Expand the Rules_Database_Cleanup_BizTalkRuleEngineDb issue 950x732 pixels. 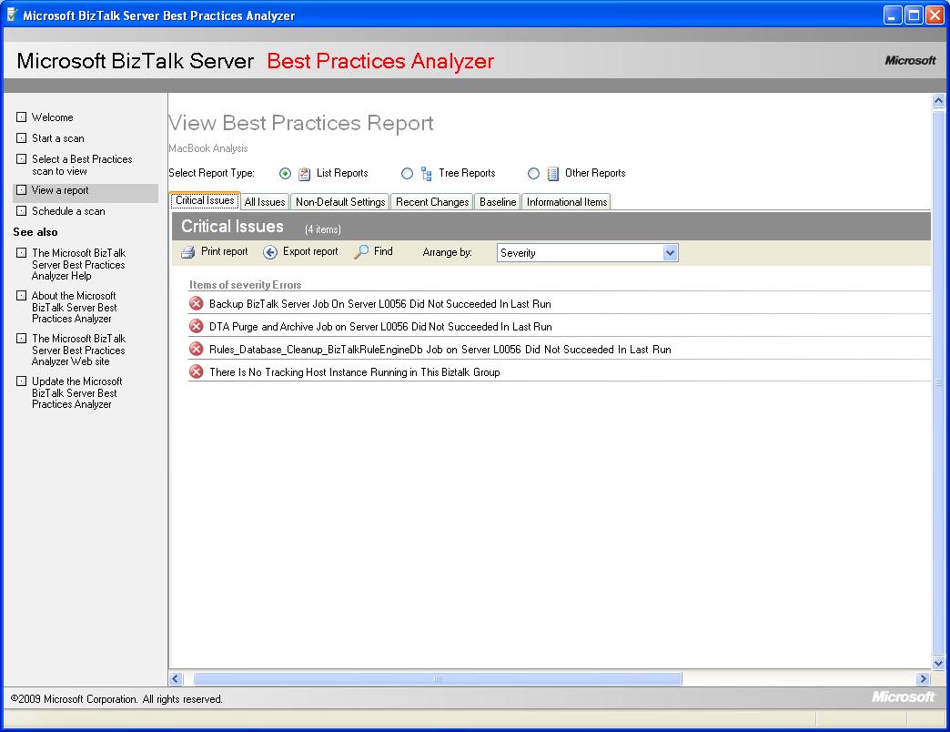pos(440,350)
